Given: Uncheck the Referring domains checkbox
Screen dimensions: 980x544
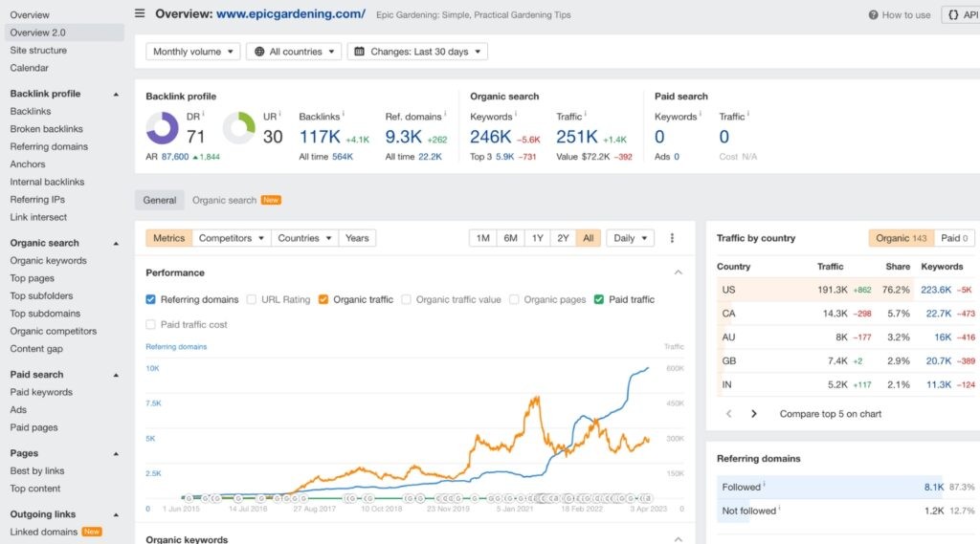Looking at the screenshot, I should pyautogui.click(x=151, y=299).
